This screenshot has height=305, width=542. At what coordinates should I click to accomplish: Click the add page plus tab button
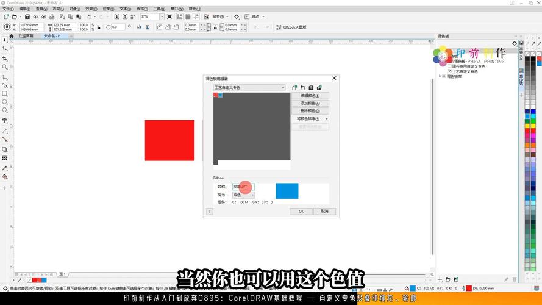pos(71,36)
